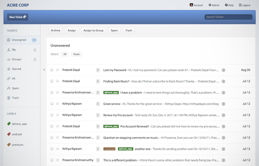The height and width of the screenshot is (166, 259).
Task: Star the Finding Rock Music ticket
Action: click(x=58, y=81)
